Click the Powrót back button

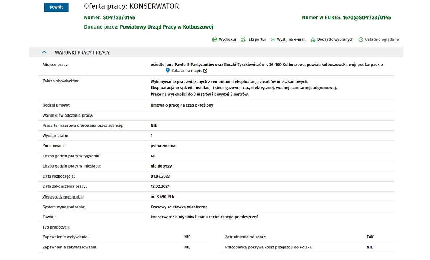click(56, 7)
